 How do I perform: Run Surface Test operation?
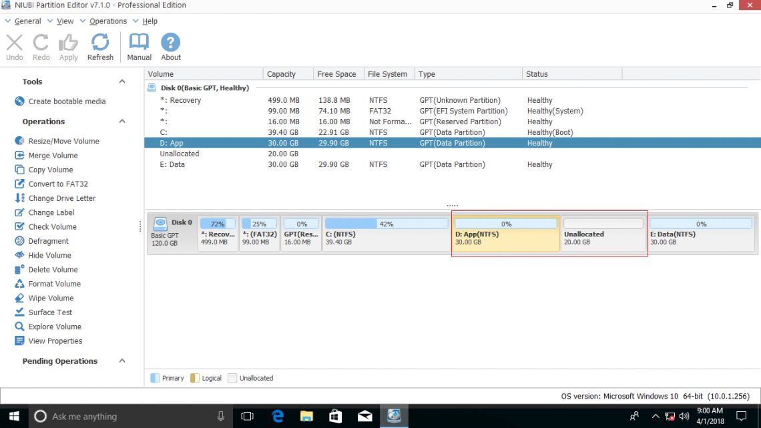[x=50, y=312]
